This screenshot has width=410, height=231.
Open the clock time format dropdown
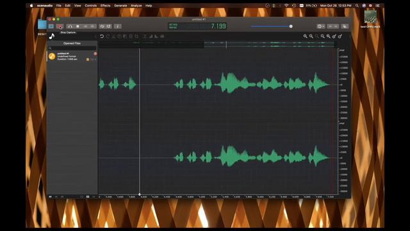[x=321, y=26]
